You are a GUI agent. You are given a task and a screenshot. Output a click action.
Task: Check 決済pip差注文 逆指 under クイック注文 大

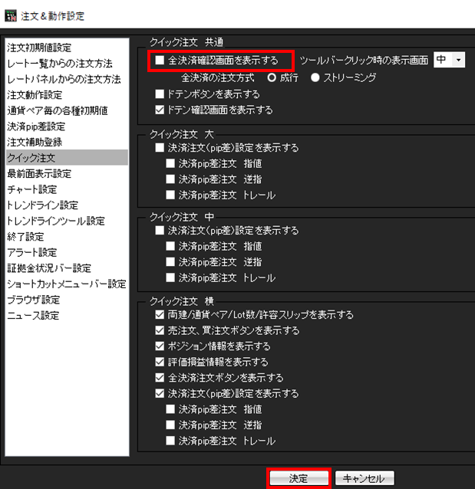pyautogui.click(x=170, y=179)
